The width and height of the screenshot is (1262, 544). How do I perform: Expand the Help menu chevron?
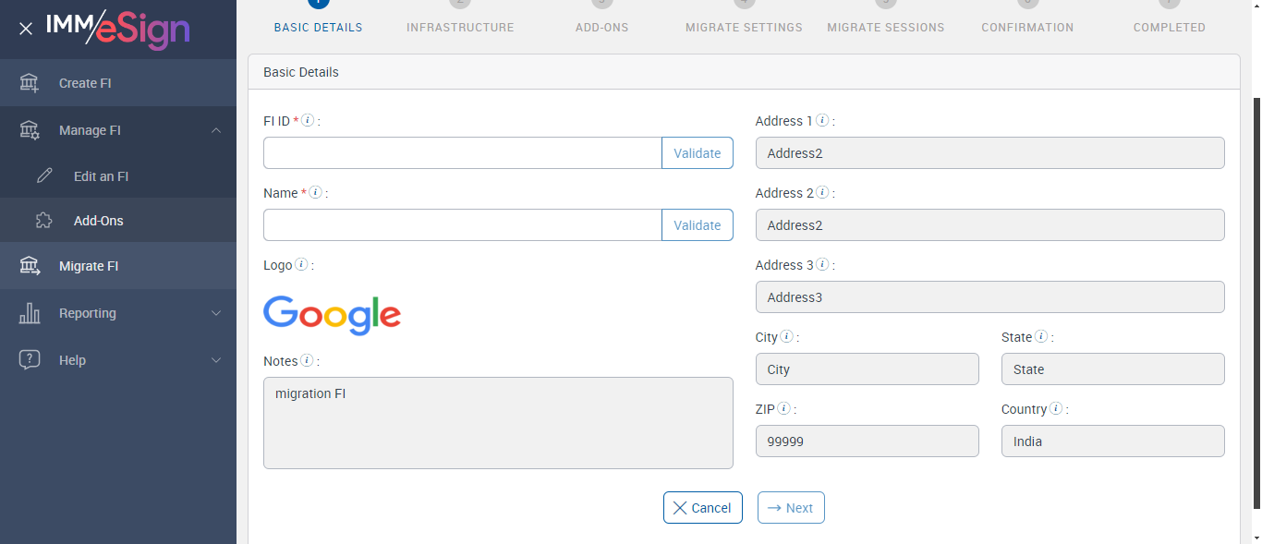click(x=216, y=360)
